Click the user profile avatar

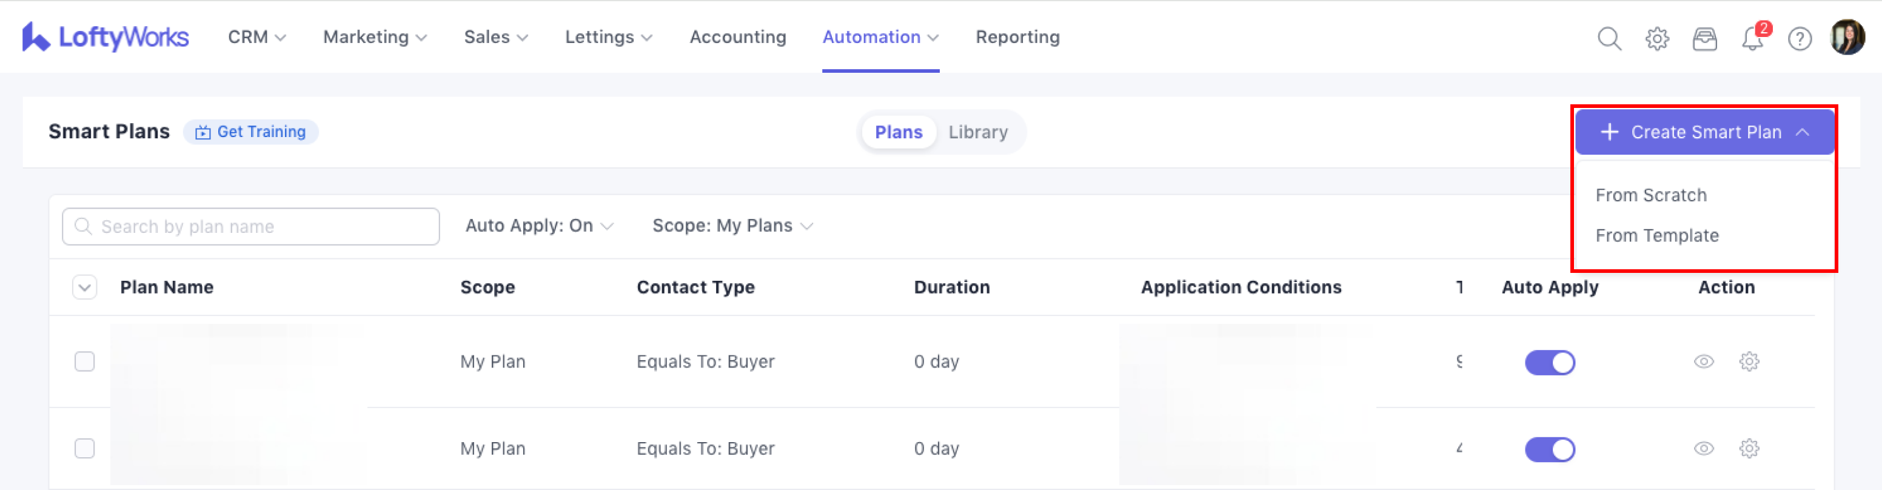(1847, 37)
